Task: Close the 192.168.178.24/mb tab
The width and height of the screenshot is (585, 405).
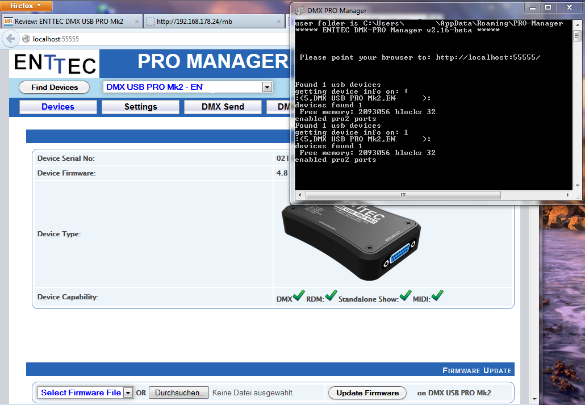Action: (x=279, y=22)
